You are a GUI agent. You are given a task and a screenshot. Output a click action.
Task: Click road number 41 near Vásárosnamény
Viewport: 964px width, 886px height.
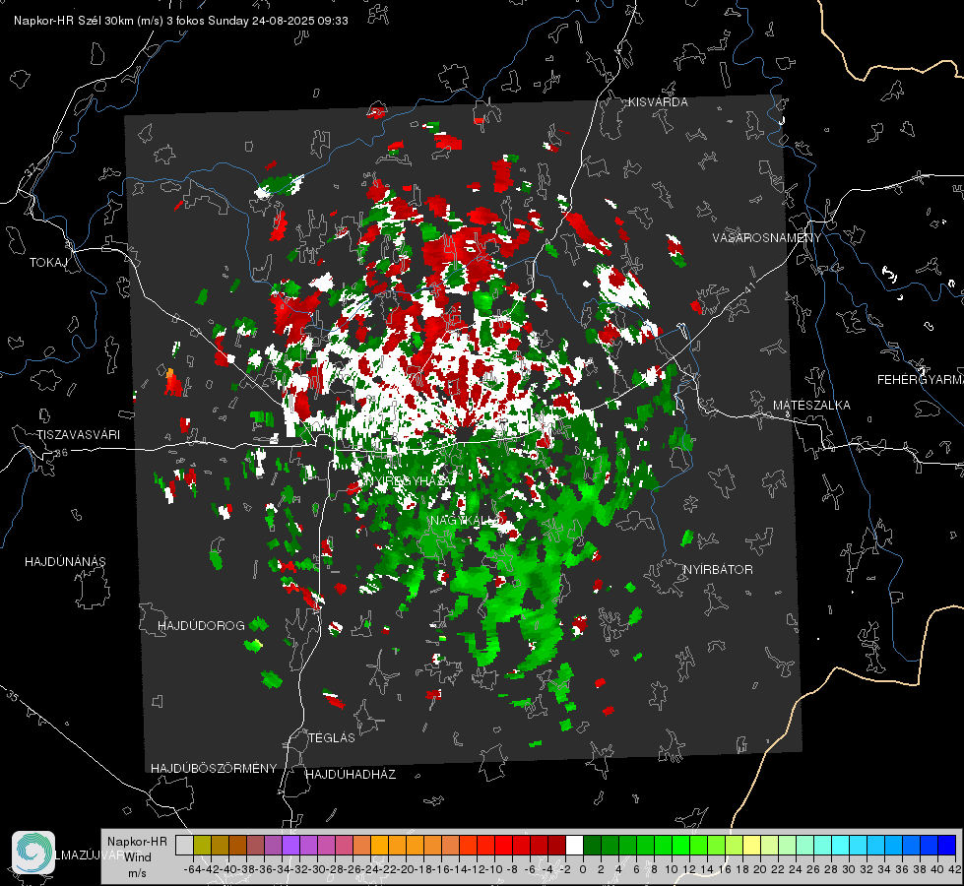[749, 288]
